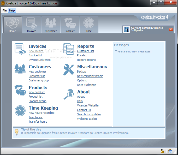
Task: Open the Home tab
Action: (13, 25)
